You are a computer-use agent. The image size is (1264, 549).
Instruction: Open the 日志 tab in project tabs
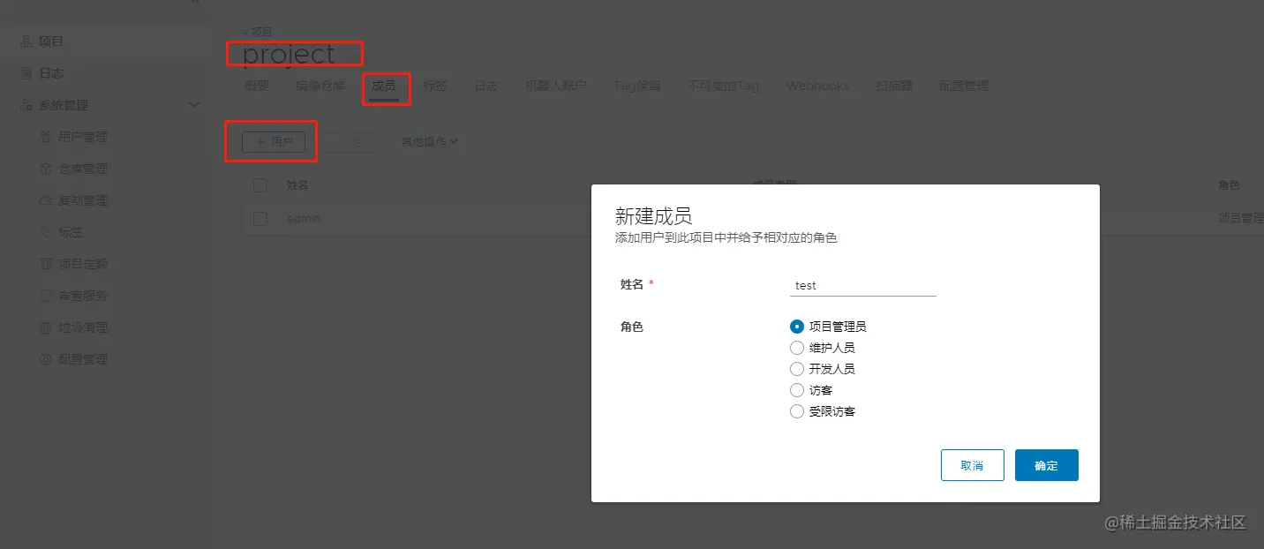click(x=486, y=86)
